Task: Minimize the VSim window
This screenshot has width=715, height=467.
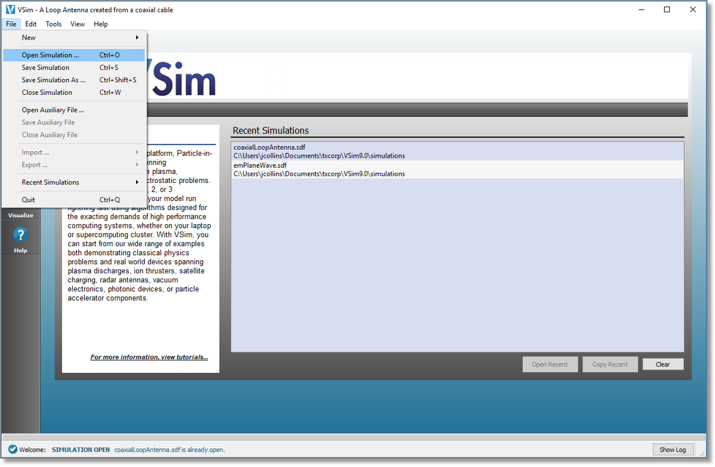Action: click(641, 10)
